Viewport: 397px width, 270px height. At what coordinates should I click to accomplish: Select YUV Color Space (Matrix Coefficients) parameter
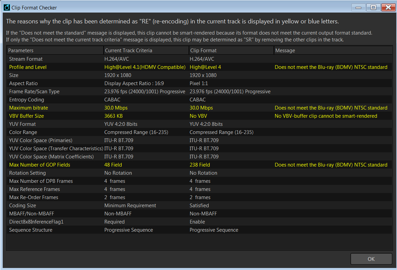pos(51,157)
